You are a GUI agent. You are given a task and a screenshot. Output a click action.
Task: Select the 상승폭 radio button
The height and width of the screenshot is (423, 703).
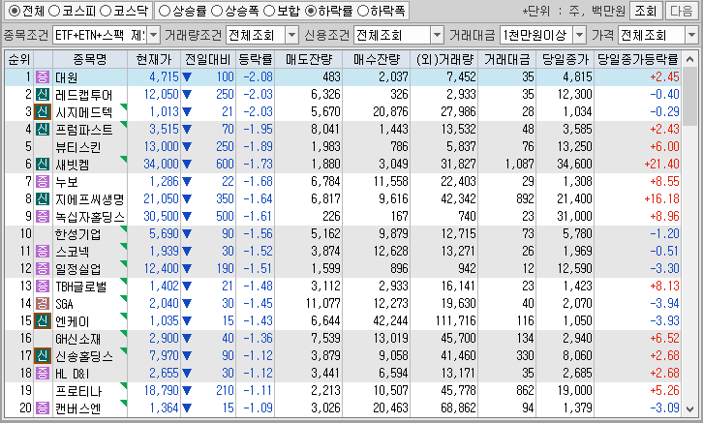click(x=217, y=11)
